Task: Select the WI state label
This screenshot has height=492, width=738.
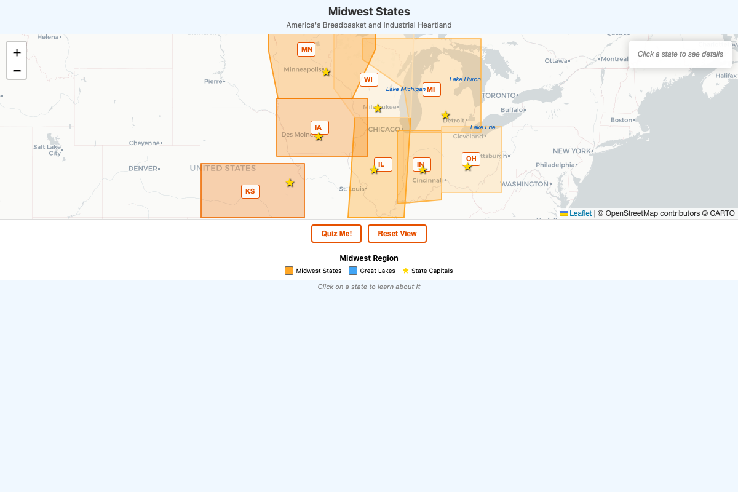Action: (x=368, y=79)
